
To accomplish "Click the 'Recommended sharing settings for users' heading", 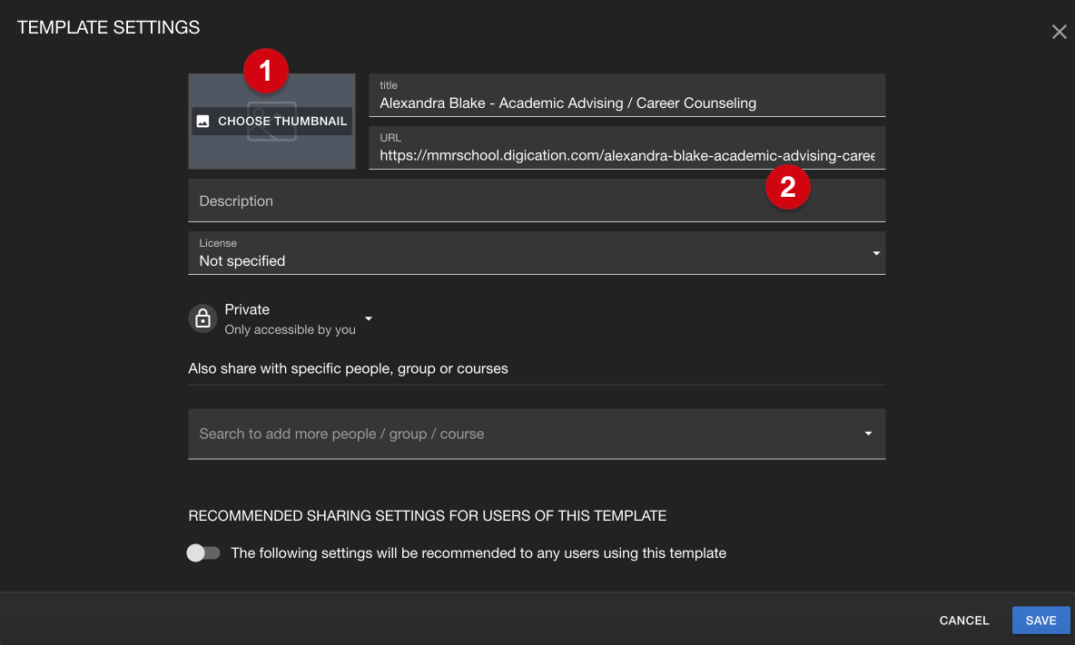I will (x=427, y=515).
